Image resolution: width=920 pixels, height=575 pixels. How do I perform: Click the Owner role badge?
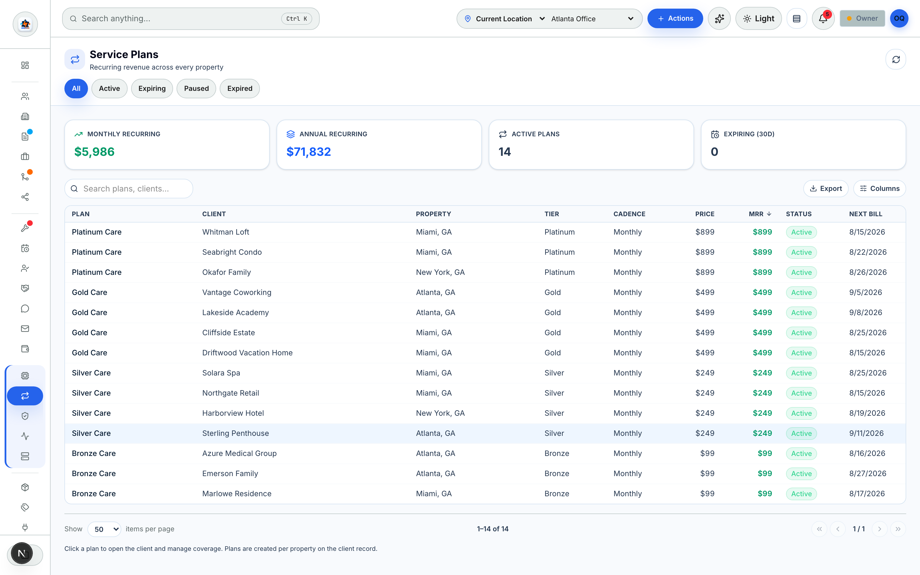point(862,18)
